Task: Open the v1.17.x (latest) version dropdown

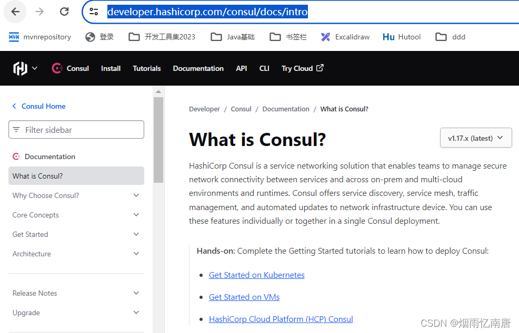Action: (476, 138)
